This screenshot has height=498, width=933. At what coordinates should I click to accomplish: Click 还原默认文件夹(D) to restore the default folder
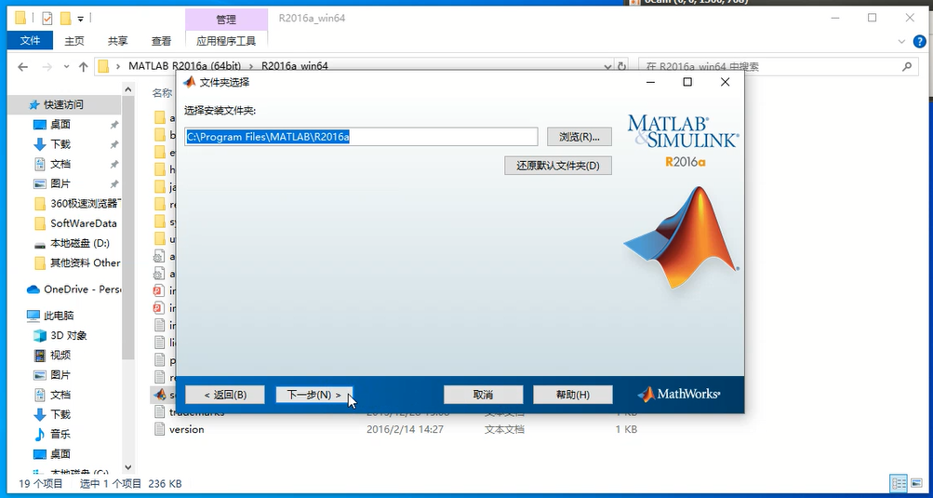pyautogui.click(x=558, y=166)
